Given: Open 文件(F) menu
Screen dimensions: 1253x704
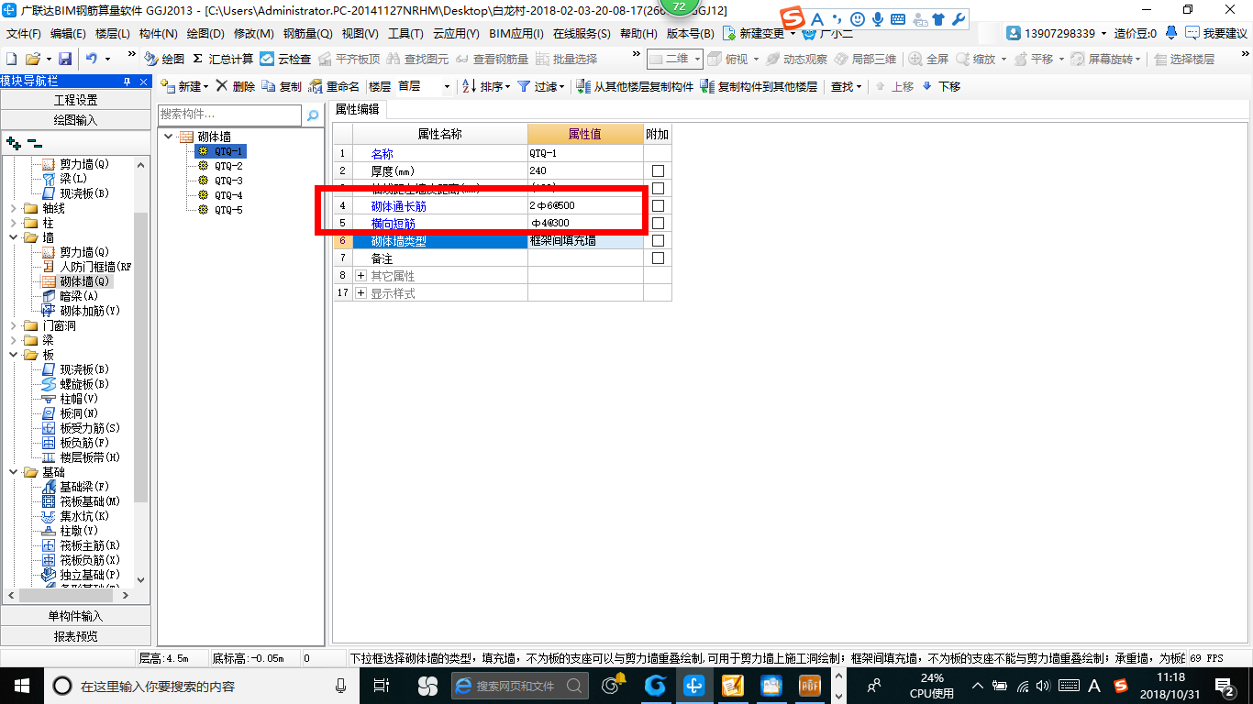Looking at the screenshot, I should [24, 33].
